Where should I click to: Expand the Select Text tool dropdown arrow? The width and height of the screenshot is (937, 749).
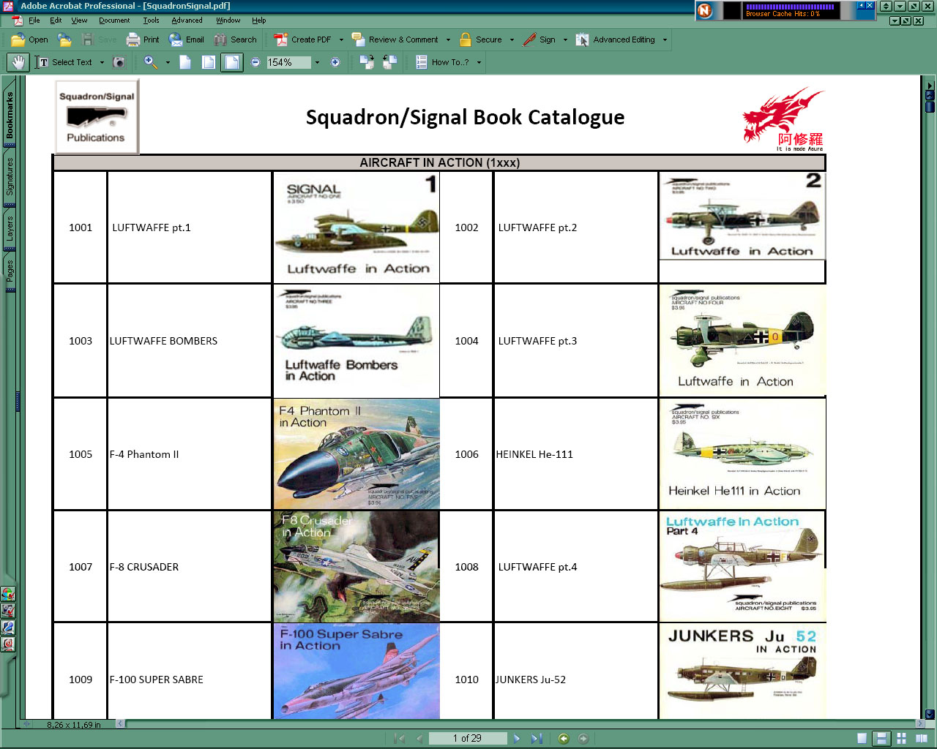(102, 63)
